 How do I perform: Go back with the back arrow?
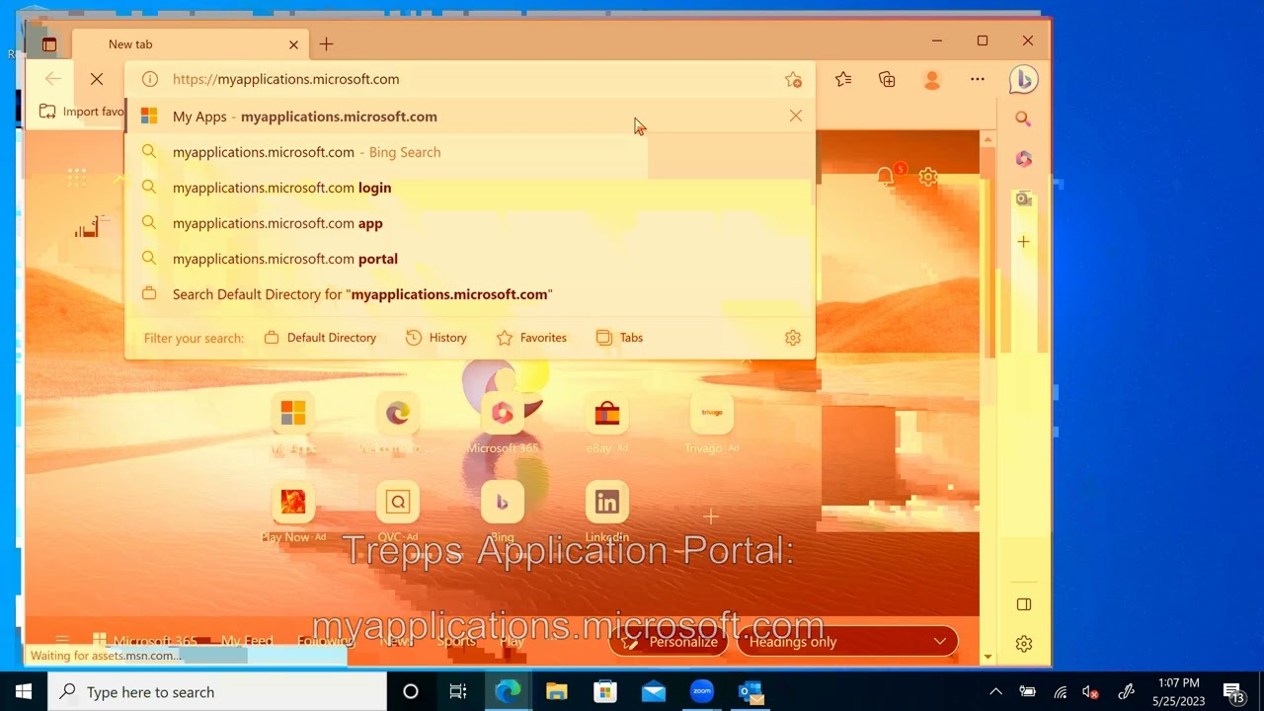53,79
